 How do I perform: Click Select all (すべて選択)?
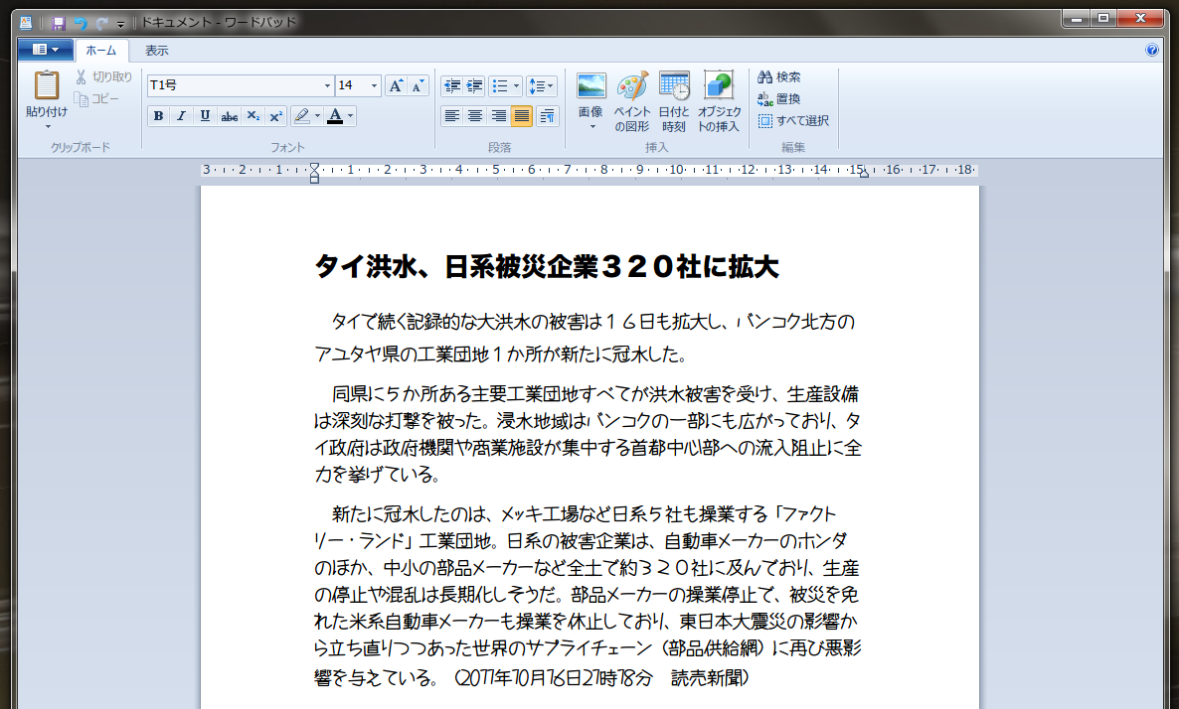point(793,121)
